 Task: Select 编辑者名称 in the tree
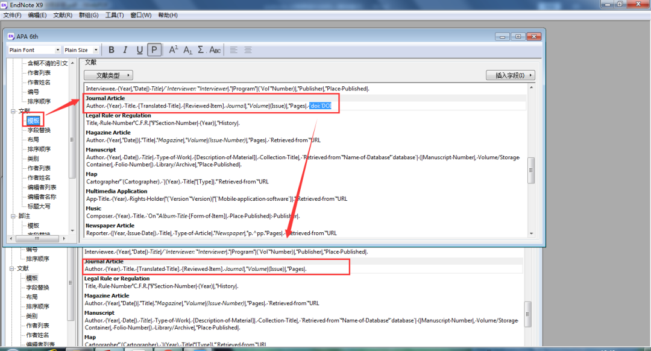[42, 197]
